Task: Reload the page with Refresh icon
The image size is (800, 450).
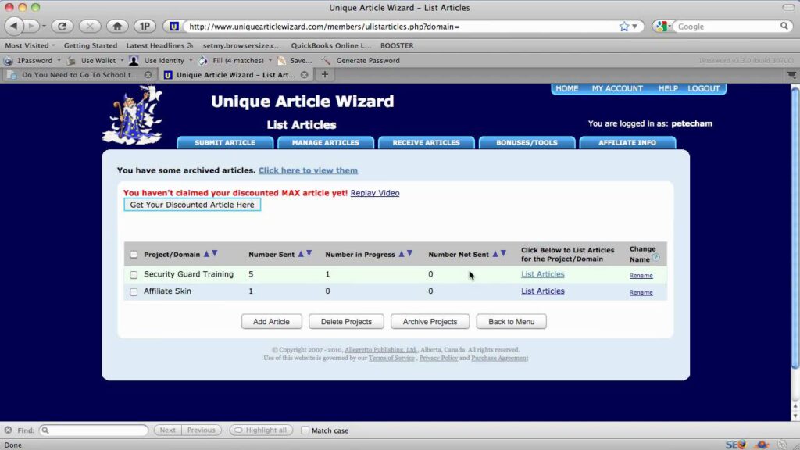Action: 62,26
